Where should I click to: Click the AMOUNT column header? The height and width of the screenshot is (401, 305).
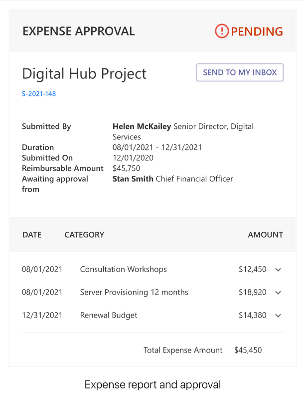click(x=266, y=235)
